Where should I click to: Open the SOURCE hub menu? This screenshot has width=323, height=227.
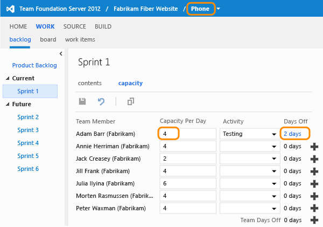click(74, 26)
